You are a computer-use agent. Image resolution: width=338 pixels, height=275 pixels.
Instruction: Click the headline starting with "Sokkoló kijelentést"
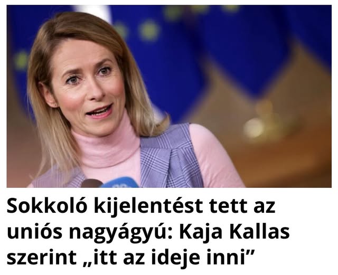click(148, 232)
